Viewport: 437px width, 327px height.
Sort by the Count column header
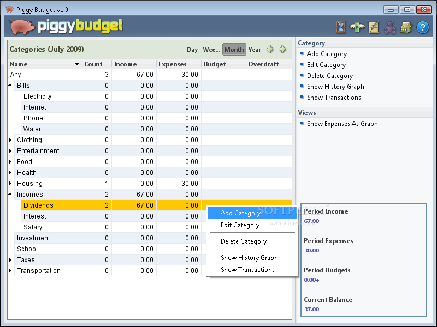point(97,64)
